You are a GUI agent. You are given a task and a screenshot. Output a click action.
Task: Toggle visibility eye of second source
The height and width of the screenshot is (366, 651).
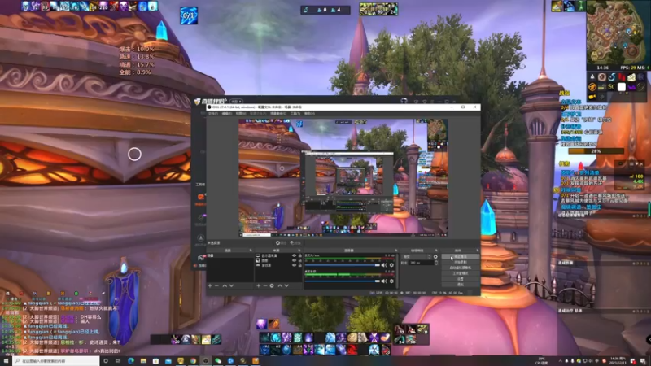pos(294,260)
